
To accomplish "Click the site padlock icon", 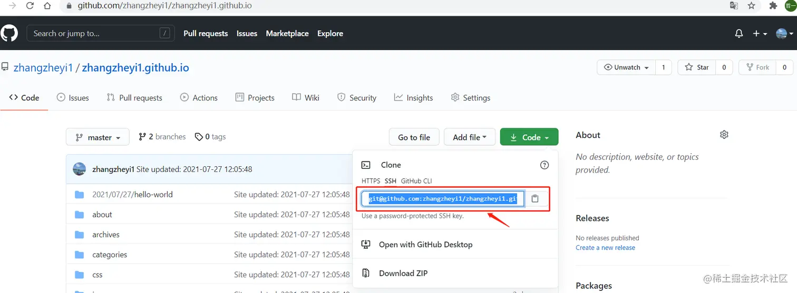I will coord(69,6).
